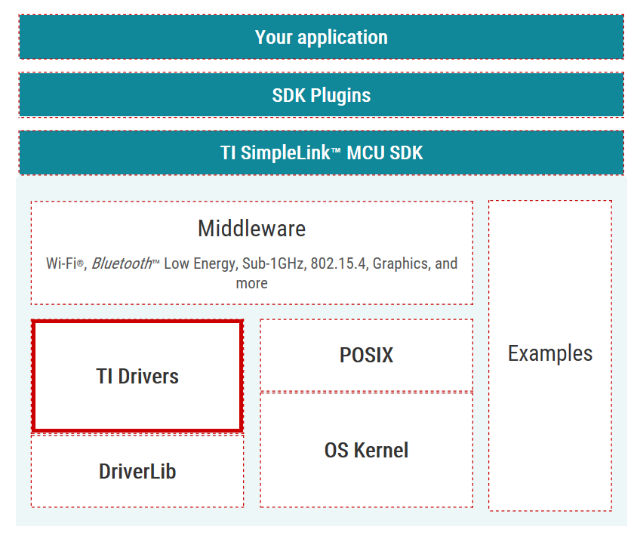Click the Wi-Fi text in Middleware
634x542 pixels.
(x=60, y=263)
